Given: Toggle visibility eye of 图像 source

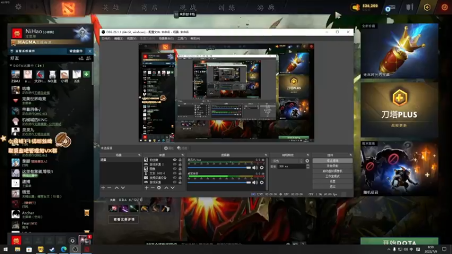Looking at the screenshot, I should [x=175, y=169].
